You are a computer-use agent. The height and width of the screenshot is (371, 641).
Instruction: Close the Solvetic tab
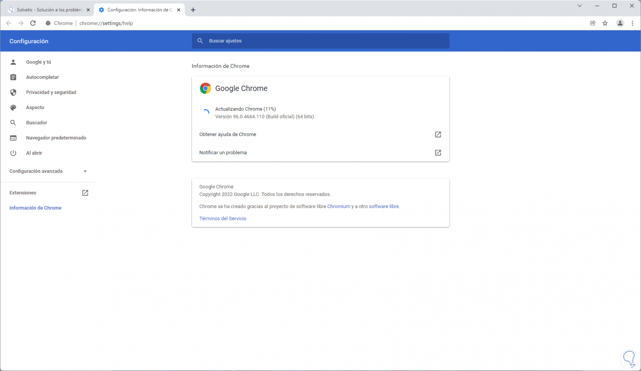(88, 10)
